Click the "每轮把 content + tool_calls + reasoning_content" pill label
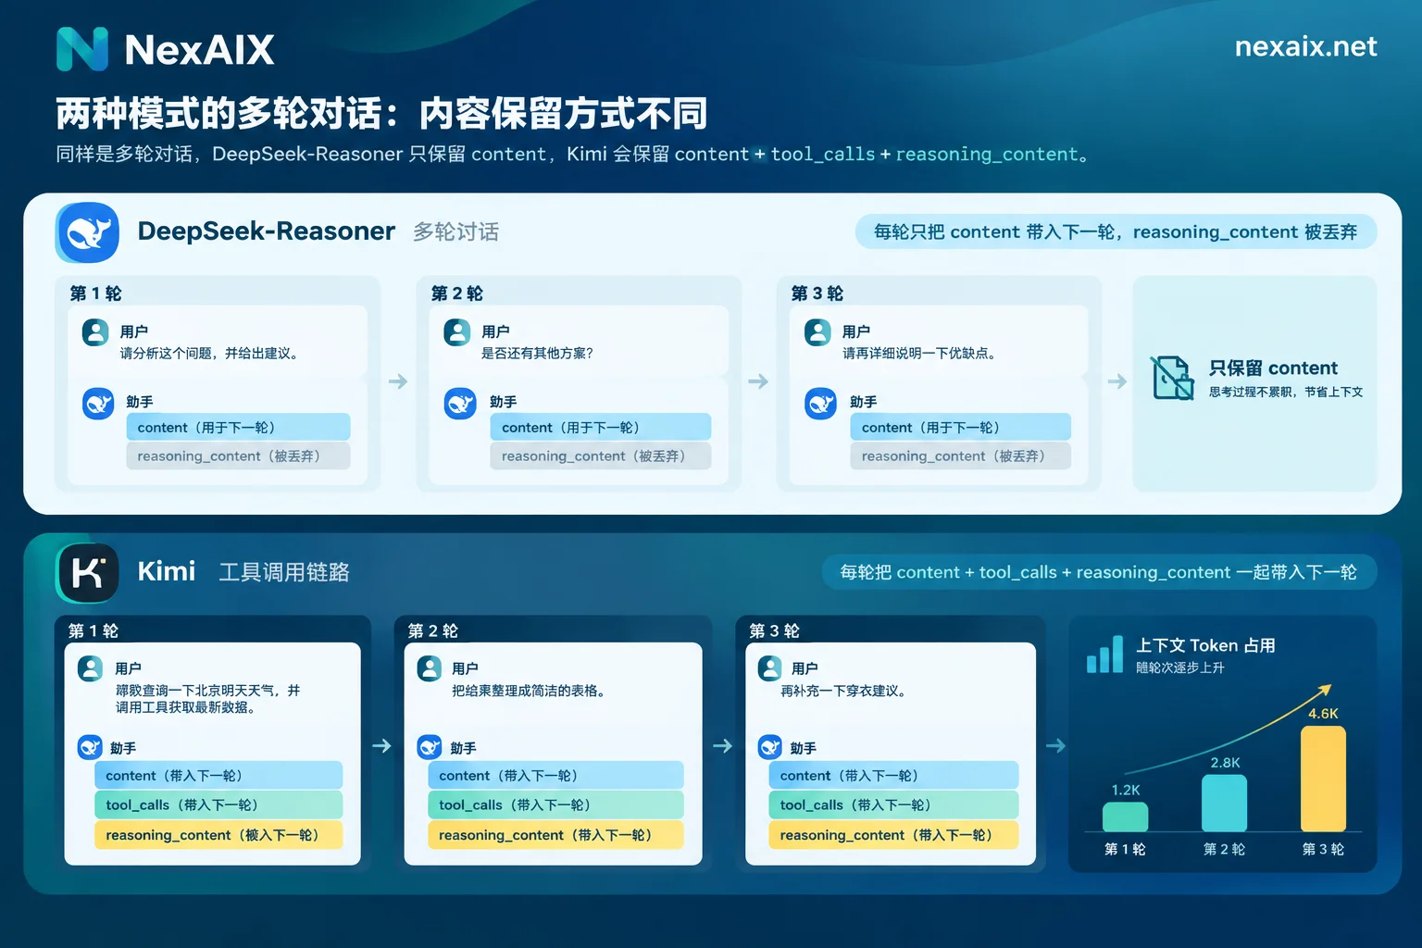 tap(1099, 573)
